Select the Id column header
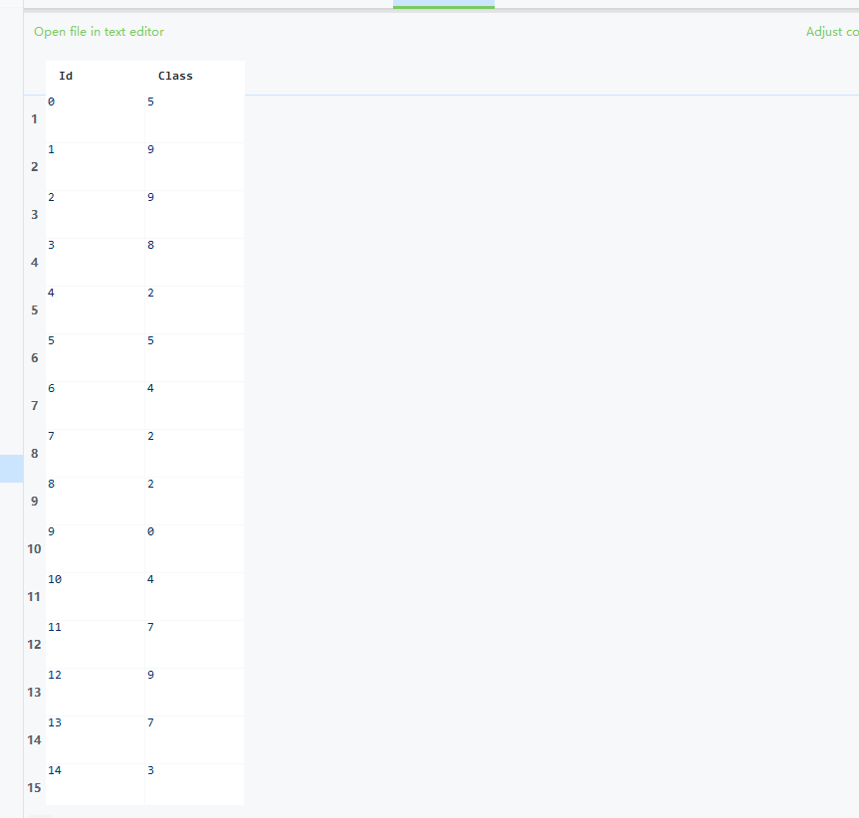859x818 pixels. (66, 76)
